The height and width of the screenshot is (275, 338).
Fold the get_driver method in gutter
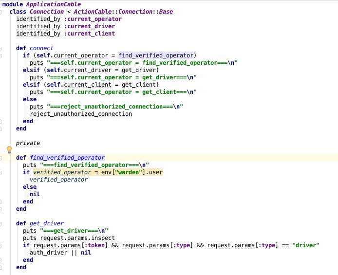pos(0,224)
